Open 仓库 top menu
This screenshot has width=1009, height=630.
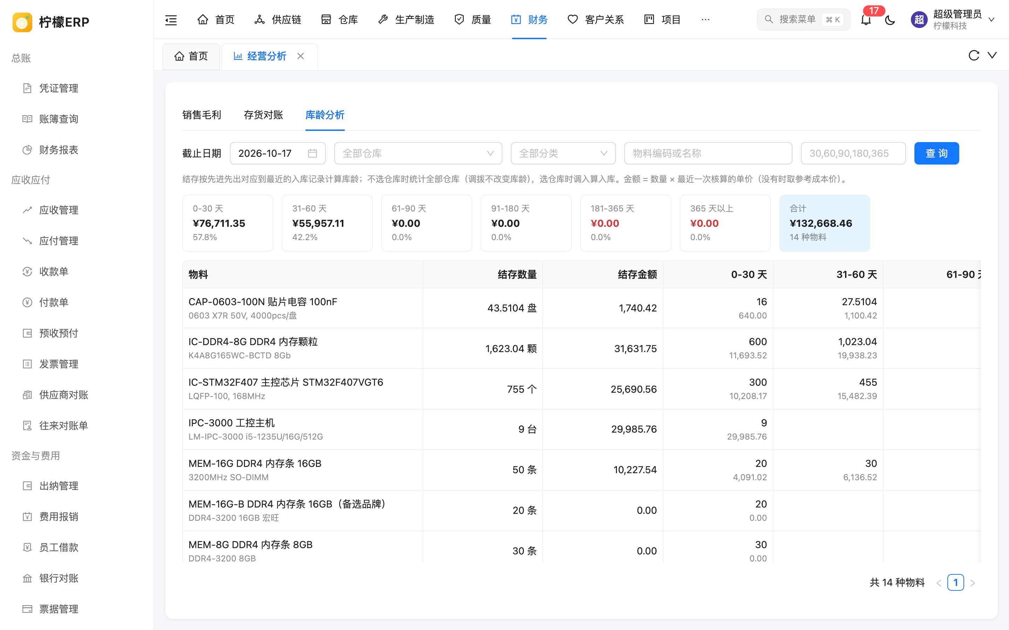click(339, 20)
